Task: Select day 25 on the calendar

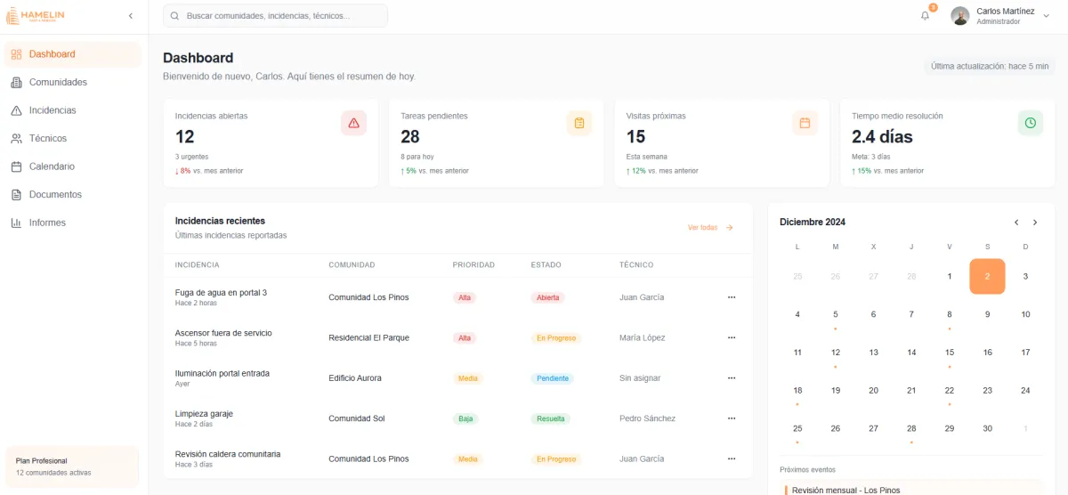Action: [x=797, y=428]
